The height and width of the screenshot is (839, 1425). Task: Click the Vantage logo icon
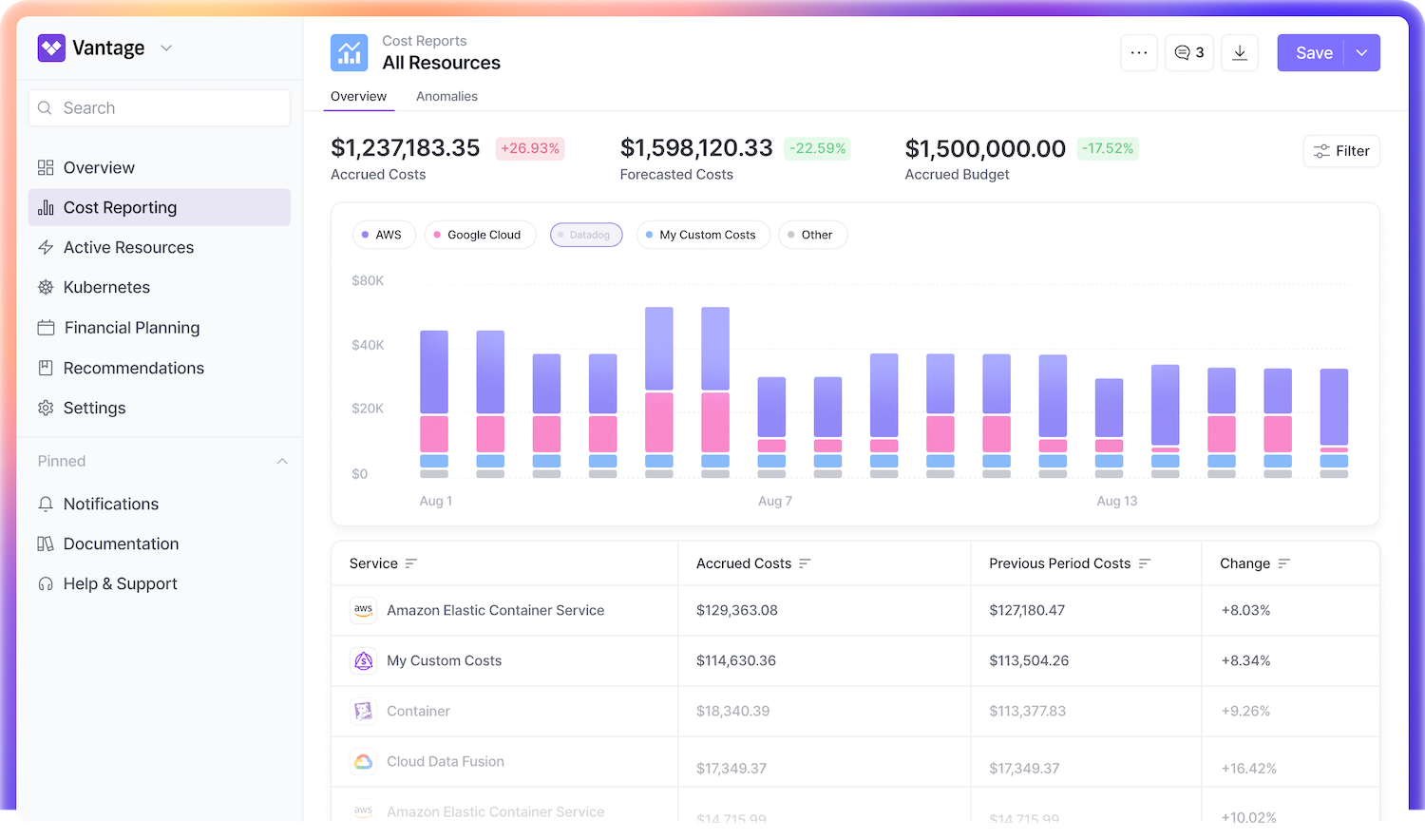tap(51, 48)
